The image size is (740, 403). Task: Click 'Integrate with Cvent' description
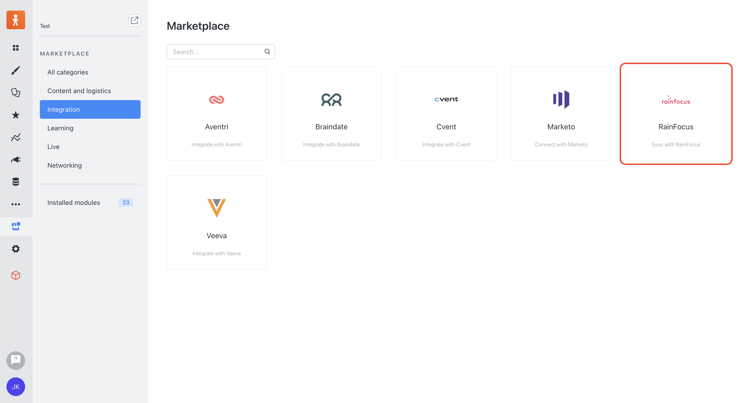point(446,144)
